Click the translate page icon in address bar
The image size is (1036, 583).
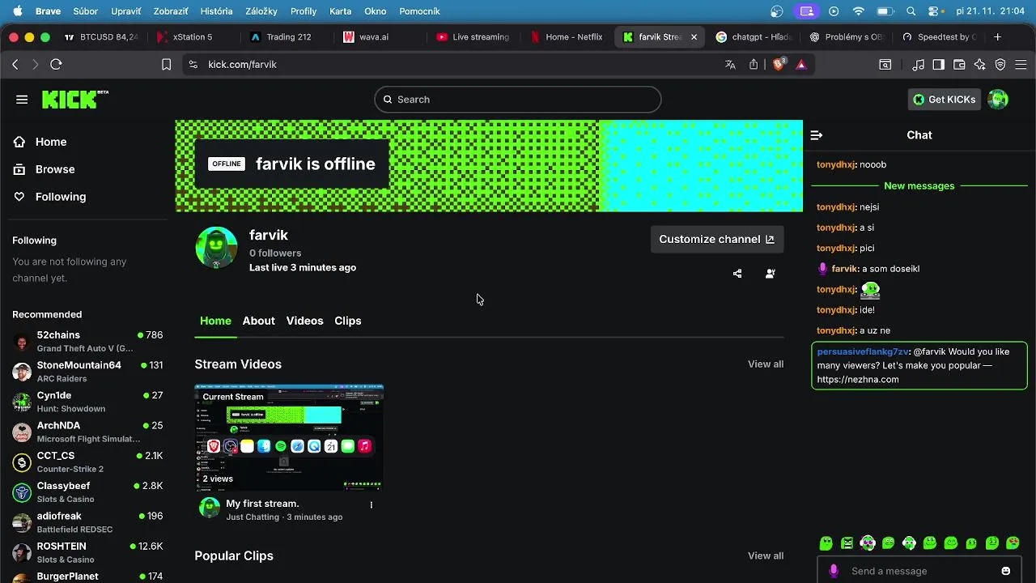tap(730, 64)
